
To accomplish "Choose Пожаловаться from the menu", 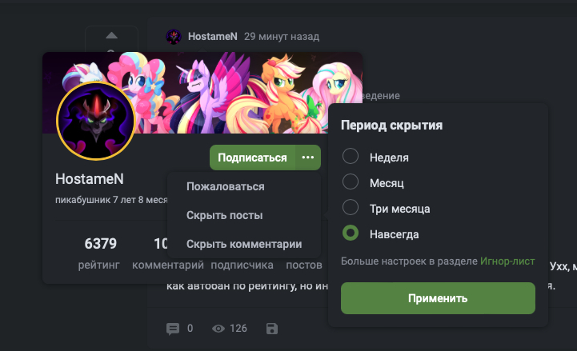I will [x=225, y=187].
